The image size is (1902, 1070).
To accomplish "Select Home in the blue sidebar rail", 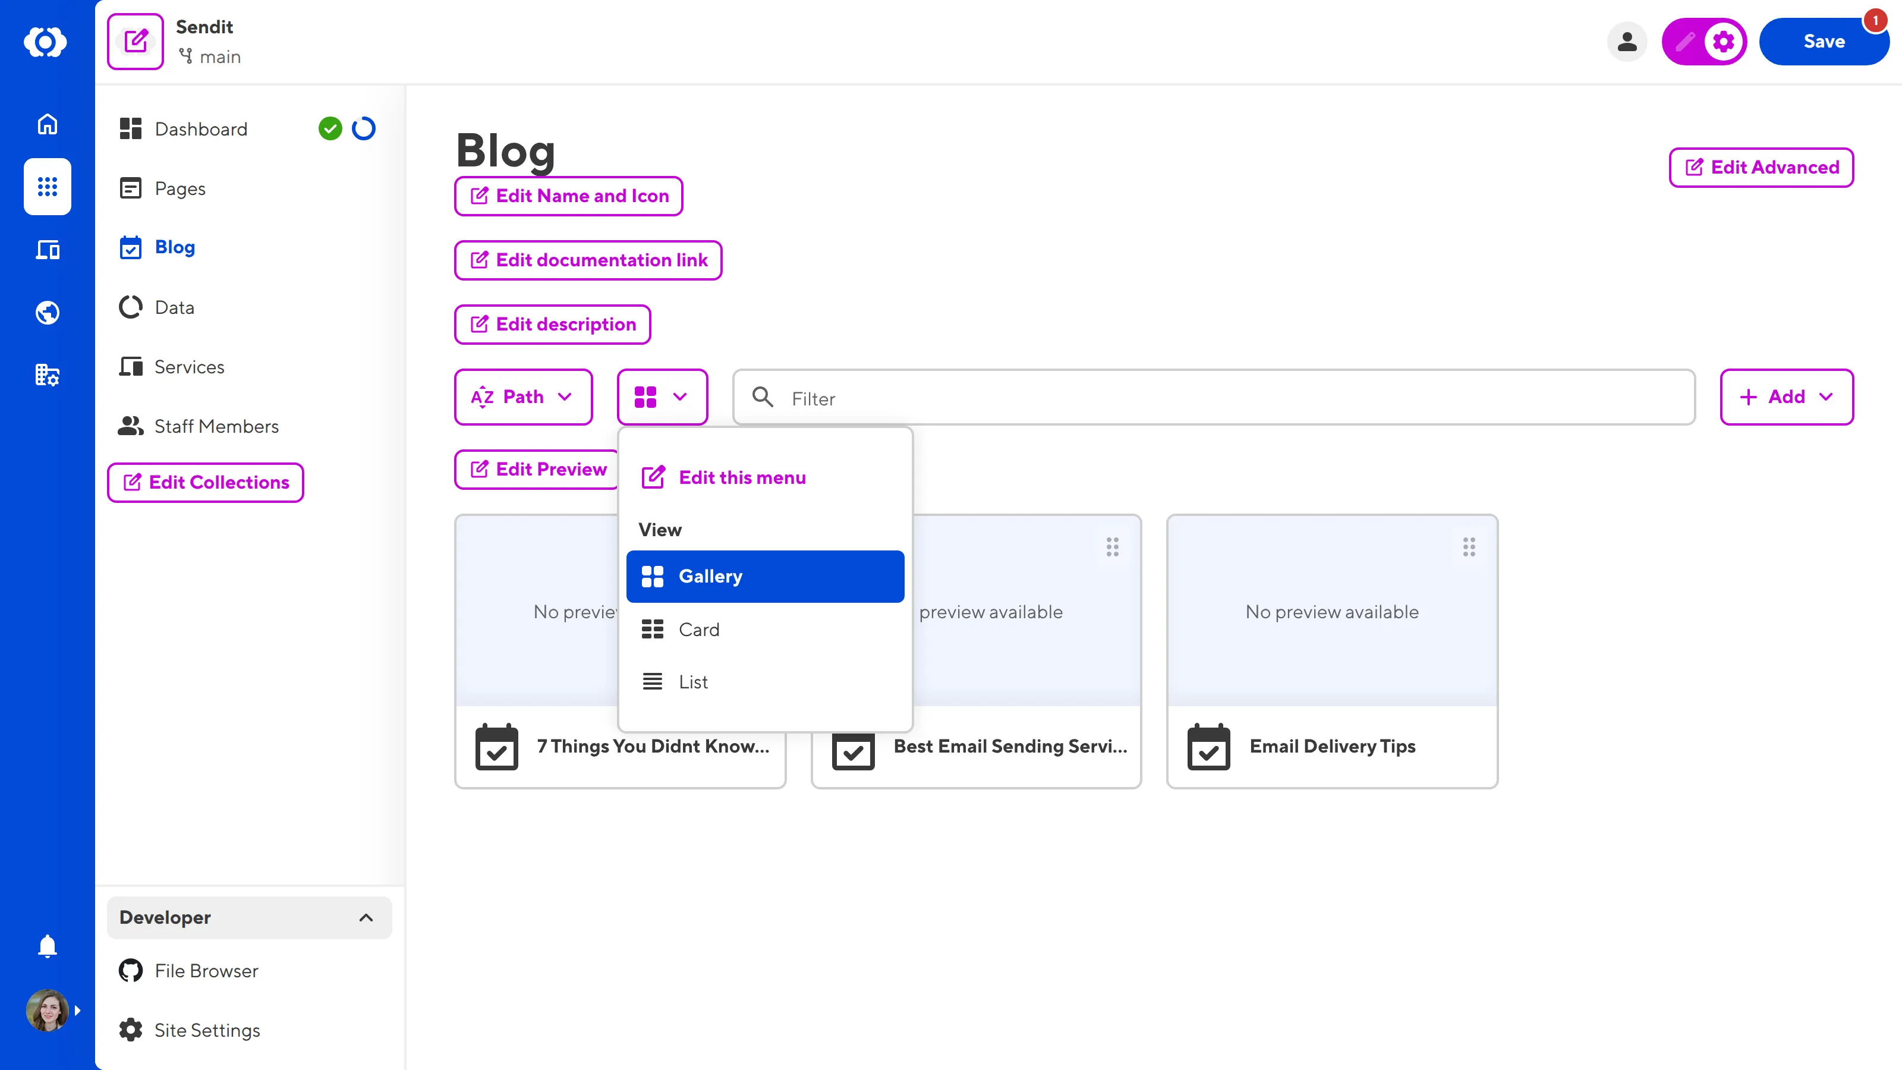I will point(46,124).
